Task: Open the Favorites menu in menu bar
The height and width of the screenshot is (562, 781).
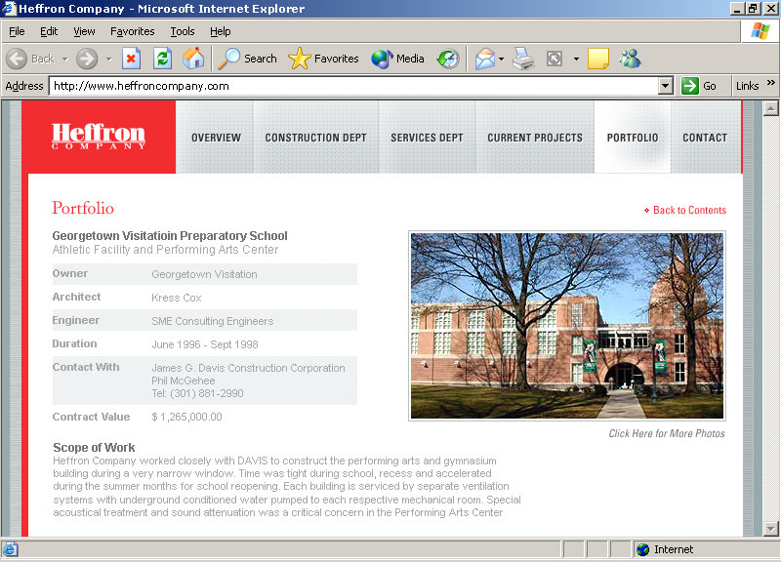Action: pyautogui.click(x=132, y=31)
